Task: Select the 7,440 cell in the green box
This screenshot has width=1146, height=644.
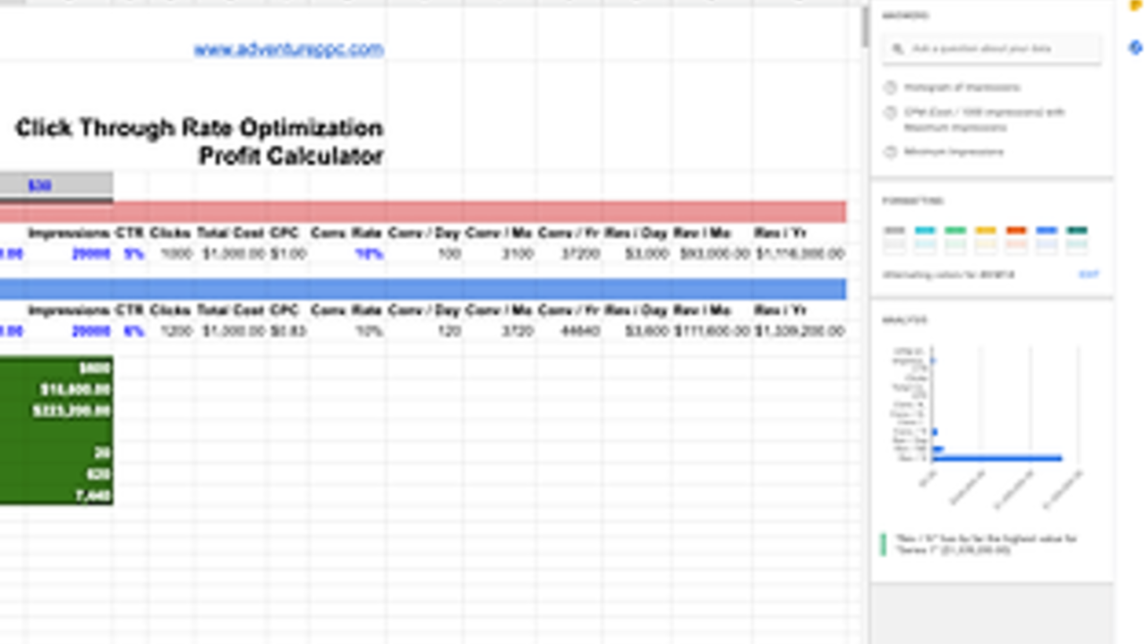Action: pyautogui.click(x=93, y=496)
